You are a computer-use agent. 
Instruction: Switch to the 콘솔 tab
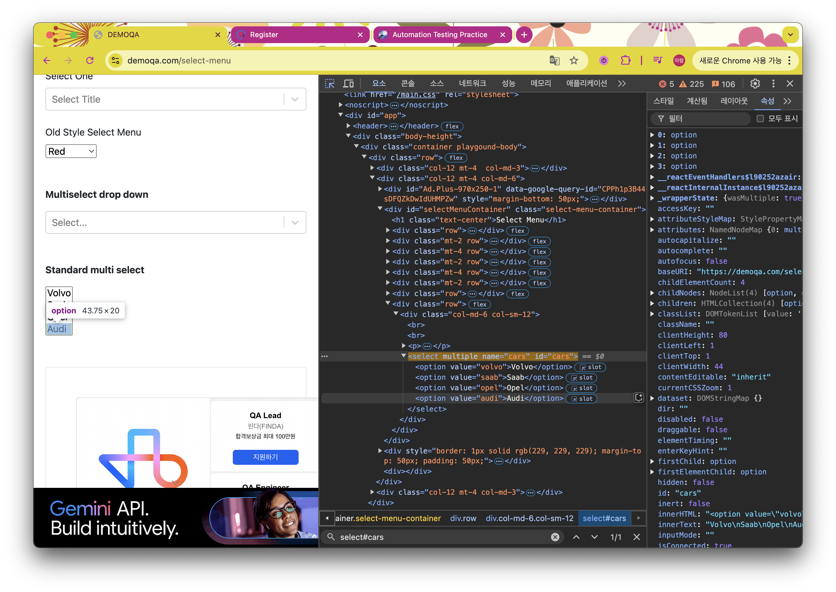click(x=408, y=84)
